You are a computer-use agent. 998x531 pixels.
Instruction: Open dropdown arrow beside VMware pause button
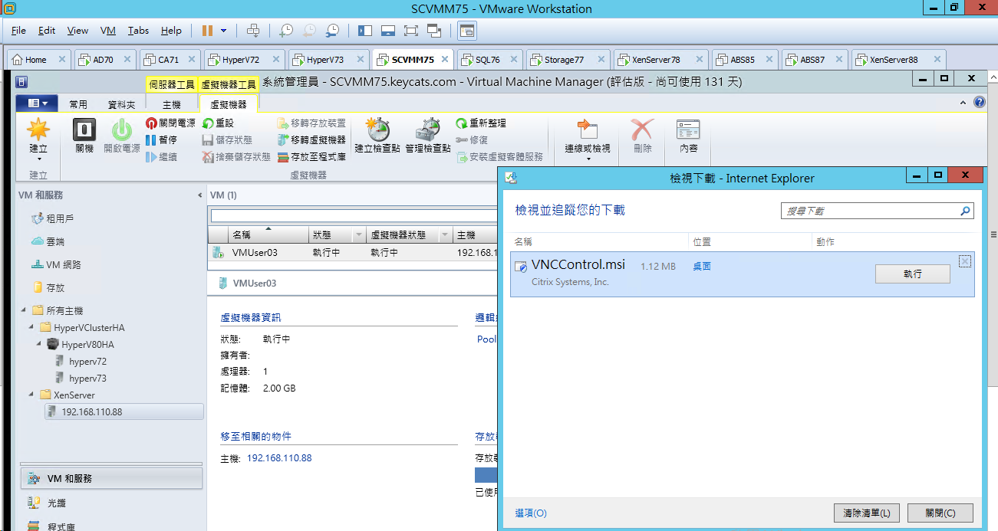point(223,31)
